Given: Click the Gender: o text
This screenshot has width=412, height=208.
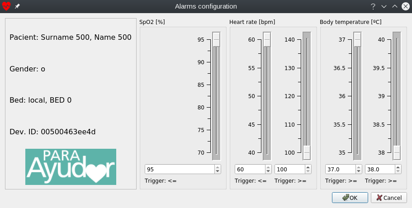Looking at the screenshot, I should click(x=27, y=69).
